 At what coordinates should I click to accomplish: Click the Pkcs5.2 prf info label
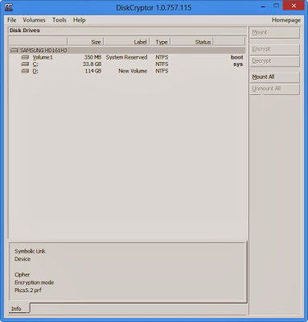(28, 290)
